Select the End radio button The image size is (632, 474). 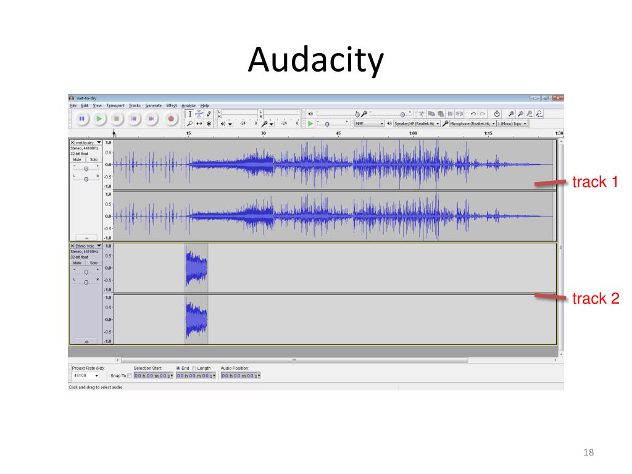tap(178, 368)
